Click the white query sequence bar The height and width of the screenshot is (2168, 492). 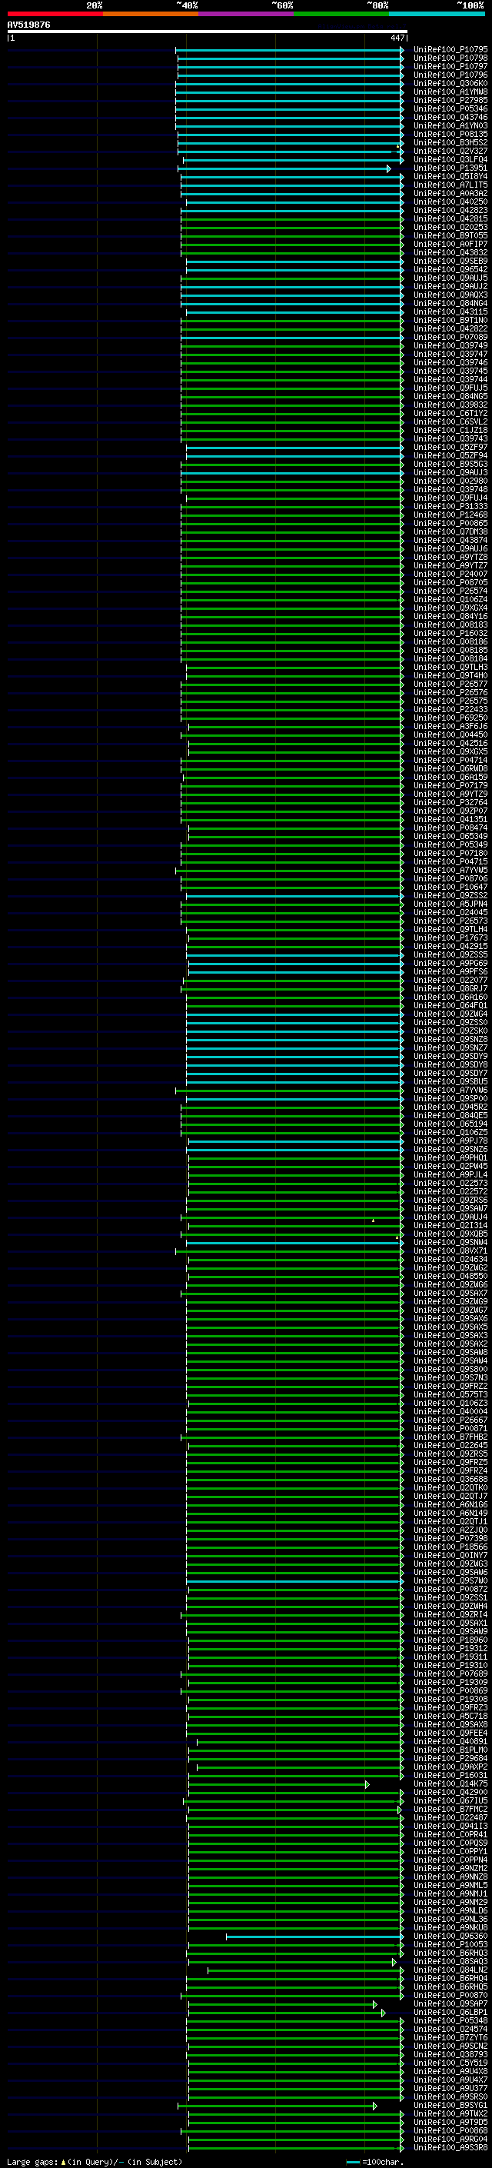click(x=207, y=31)
